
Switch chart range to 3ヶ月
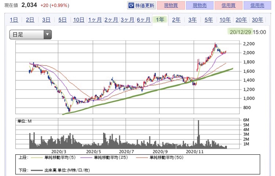point(127,20)
